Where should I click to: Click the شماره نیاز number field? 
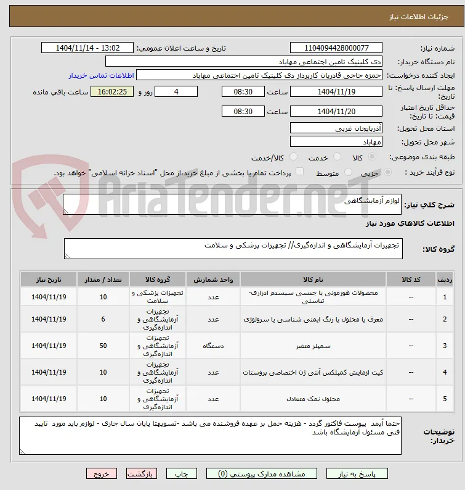336,48
